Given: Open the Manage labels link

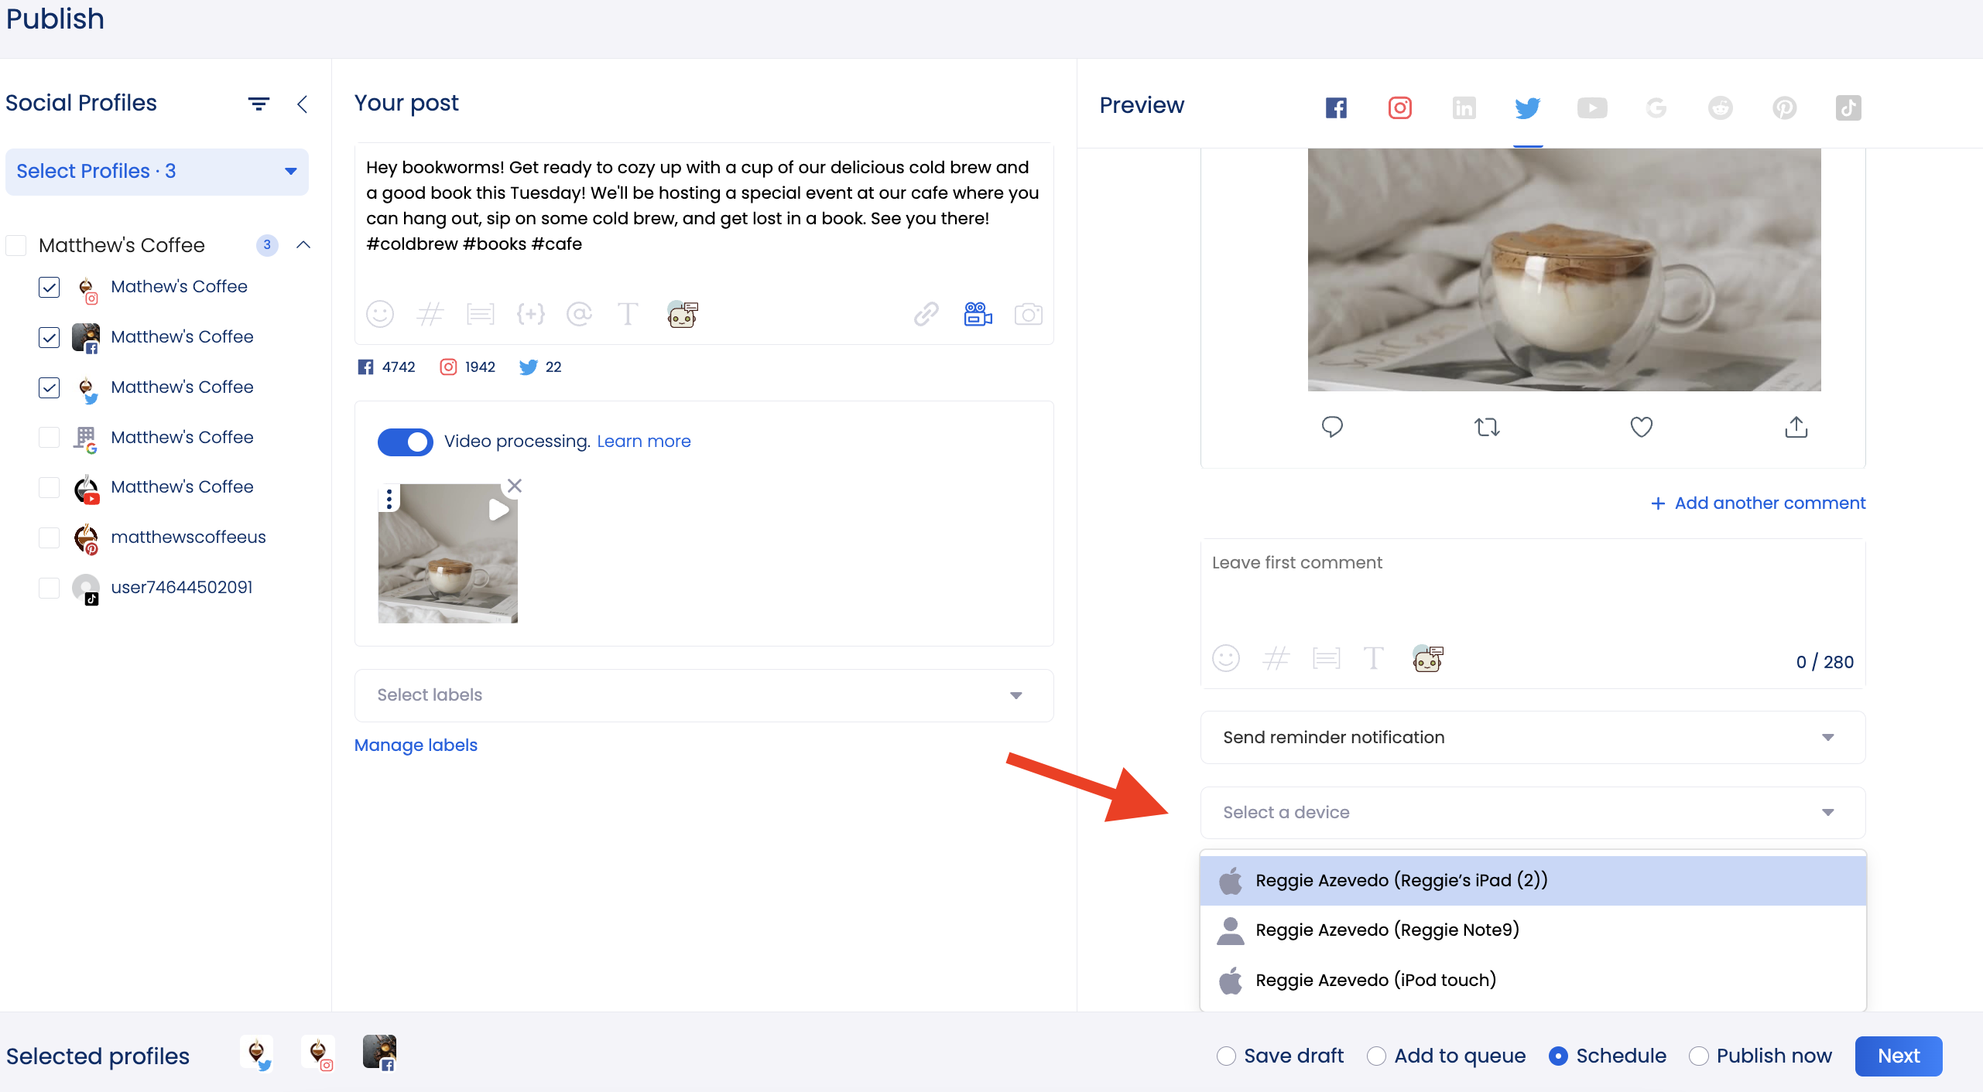Looking at the screenshot, I should point(416,746).
